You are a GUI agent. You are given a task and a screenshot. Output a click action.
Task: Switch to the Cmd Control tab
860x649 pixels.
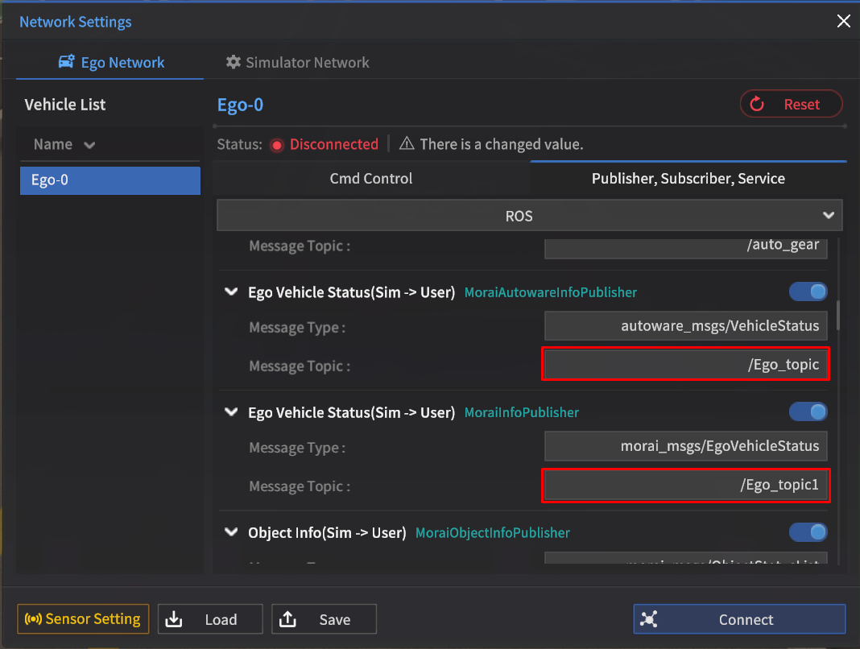[x=371, y=179]
